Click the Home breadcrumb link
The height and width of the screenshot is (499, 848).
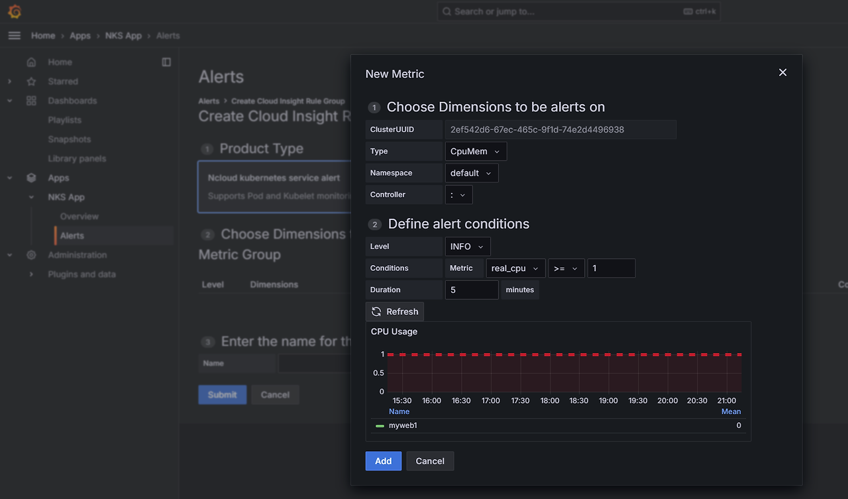(43, 36)
